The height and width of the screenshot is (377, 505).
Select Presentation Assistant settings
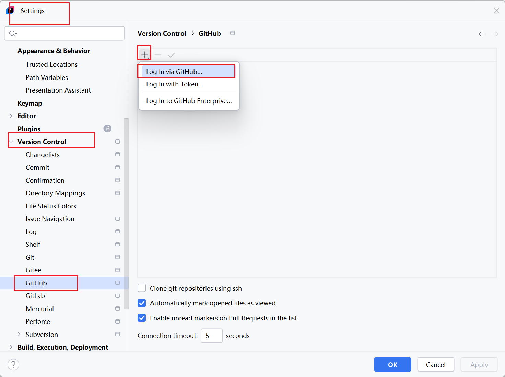58,90
